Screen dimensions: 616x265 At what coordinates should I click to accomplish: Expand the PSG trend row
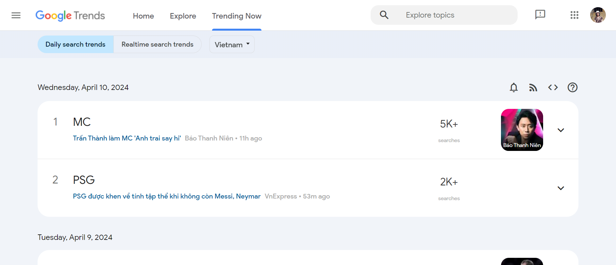(x=561, y=188)
